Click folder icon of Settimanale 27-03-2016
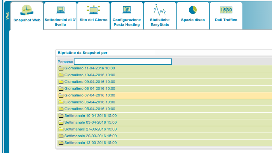272x153 pixels. (61, 129)
